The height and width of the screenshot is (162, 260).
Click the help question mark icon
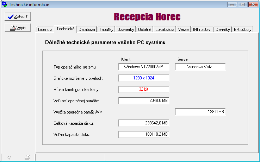click(x=9, y=158)
